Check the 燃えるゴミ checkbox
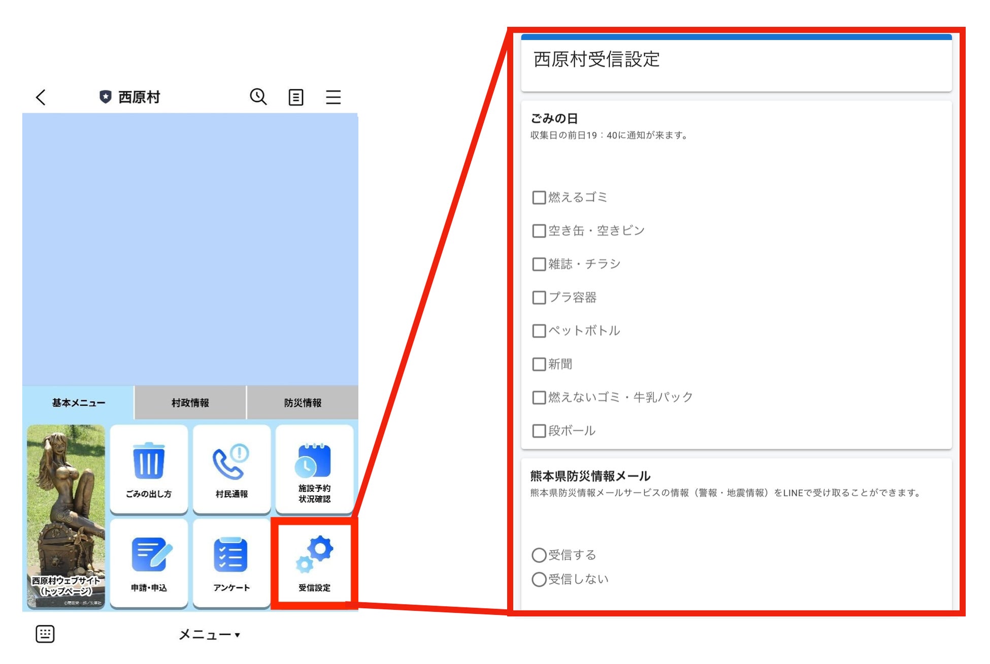This screenshot has width=990, height=664. pyautogui.click(x=539, y=197)
